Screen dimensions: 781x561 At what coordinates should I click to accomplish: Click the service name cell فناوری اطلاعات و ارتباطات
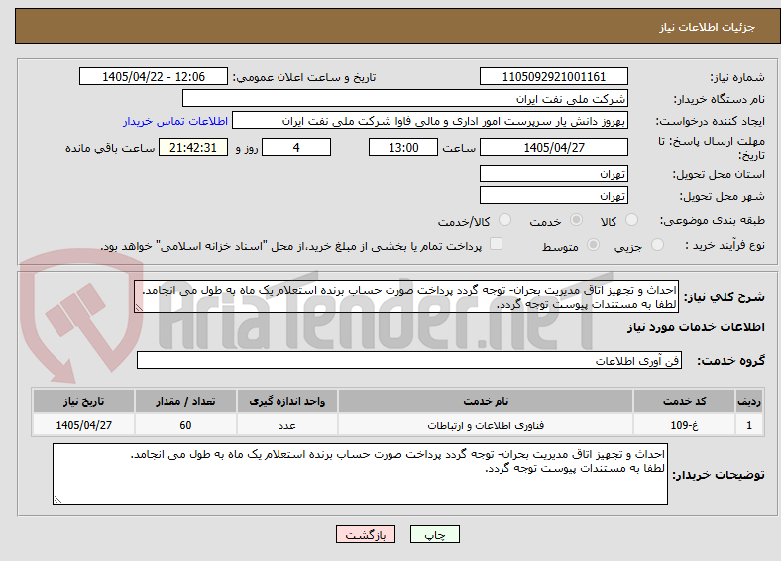click(486, 425)
